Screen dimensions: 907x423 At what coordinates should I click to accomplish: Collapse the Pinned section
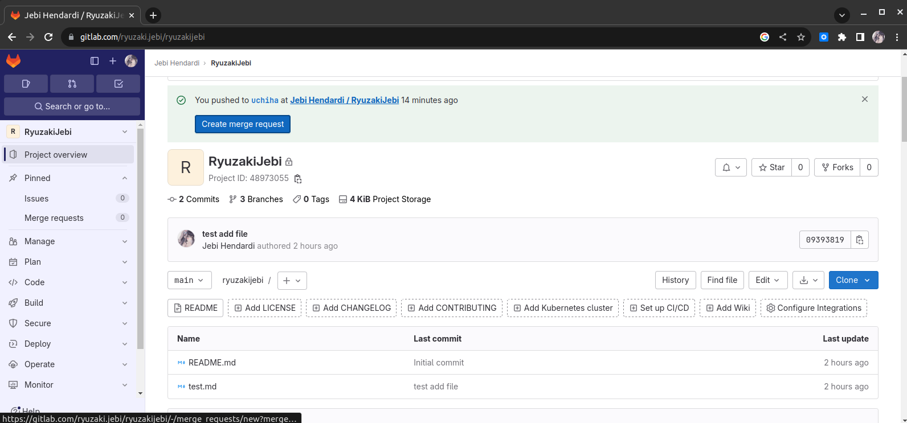(68, 178)
